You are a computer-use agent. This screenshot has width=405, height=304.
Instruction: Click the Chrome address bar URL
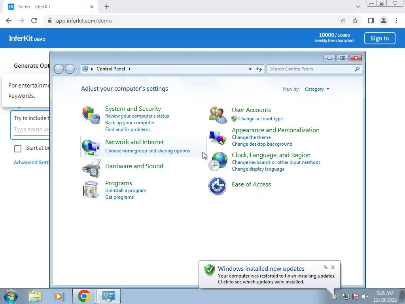(84, 21)
